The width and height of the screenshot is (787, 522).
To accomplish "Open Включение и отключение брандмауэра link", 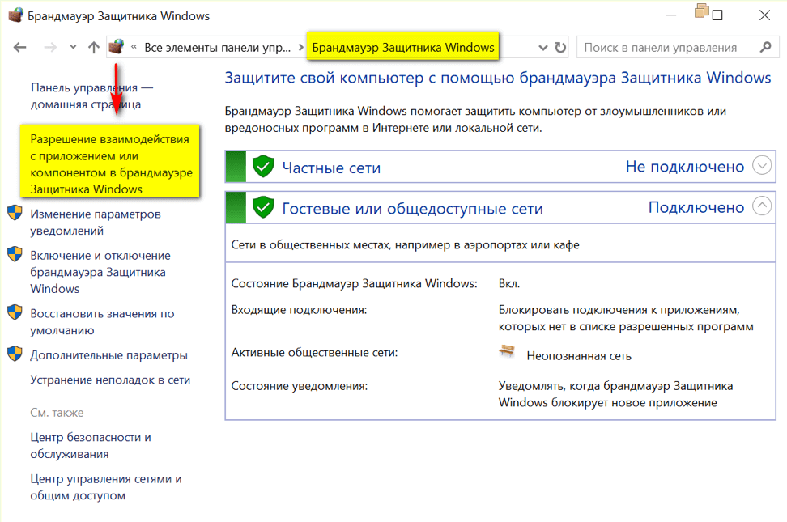I will 100,272.
